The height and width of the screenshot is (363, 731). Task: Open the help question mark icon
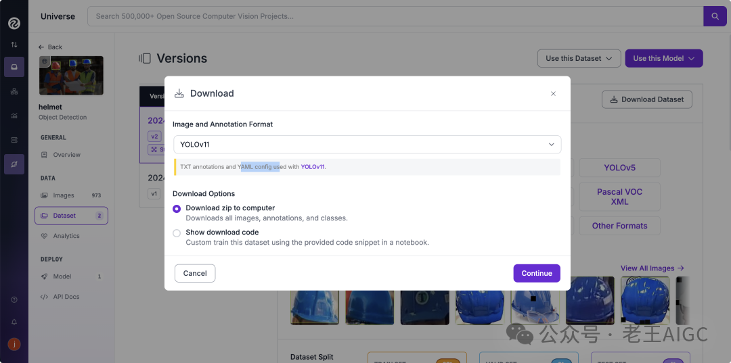[x=14, y=299]
